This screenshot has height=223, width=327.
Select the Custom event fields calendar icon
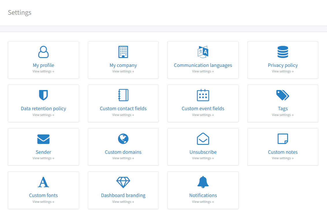click(203, 95)
